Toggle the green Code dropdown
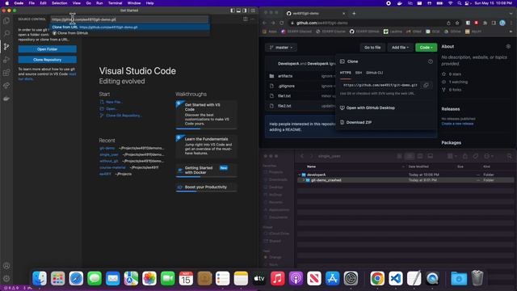The image size is (517, 291). [426, 48]
